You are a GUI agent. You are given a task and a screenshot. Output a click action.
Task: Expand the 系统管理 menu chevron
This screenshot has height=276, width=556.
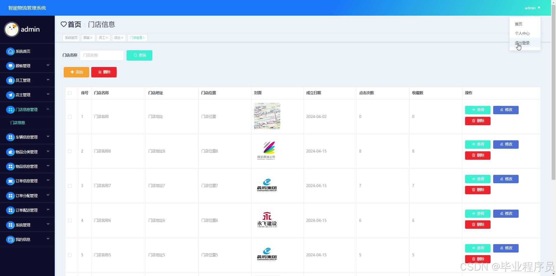coord(48,224)
